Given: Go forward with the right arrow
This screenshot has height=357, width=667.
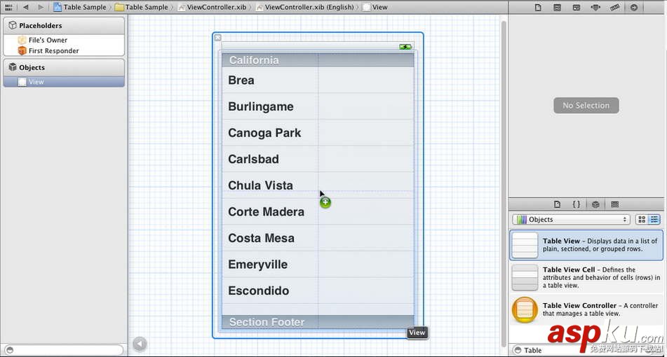Looking at the screenshot, I should pos(41,7).
